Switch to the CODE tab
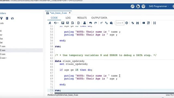The height and width of the screenshot is (98, 174). click(54, 18)
